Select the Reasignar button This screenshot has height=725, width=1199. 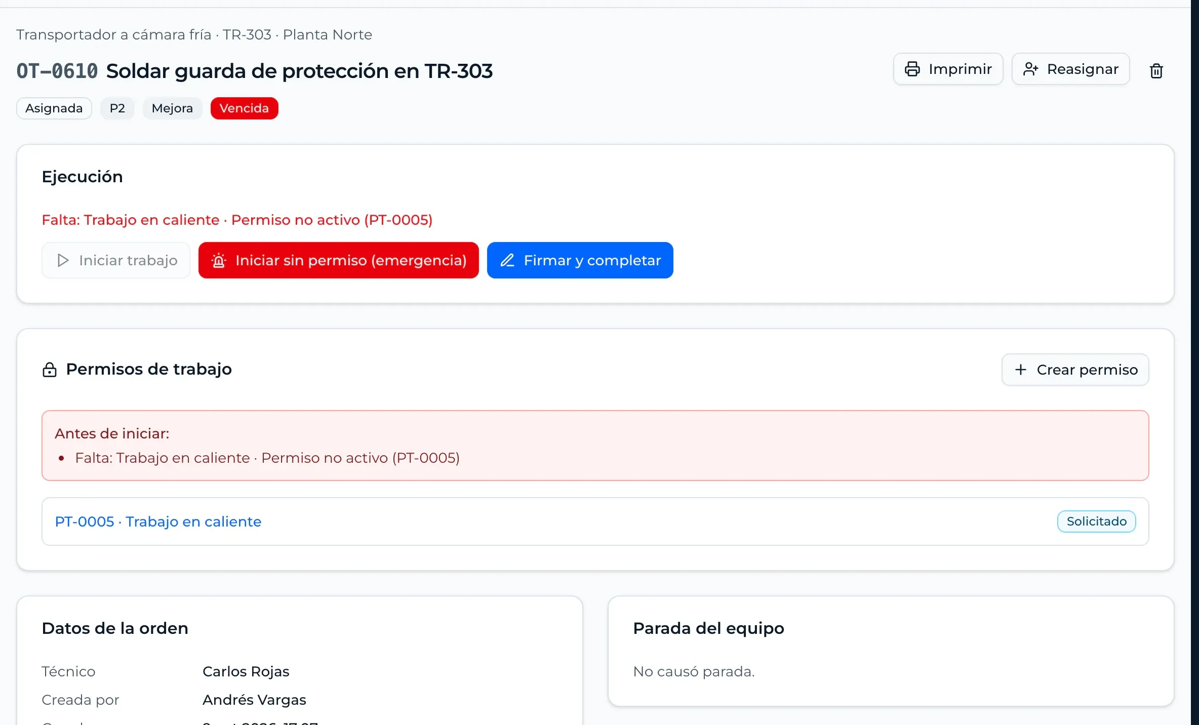(1070, 69)
